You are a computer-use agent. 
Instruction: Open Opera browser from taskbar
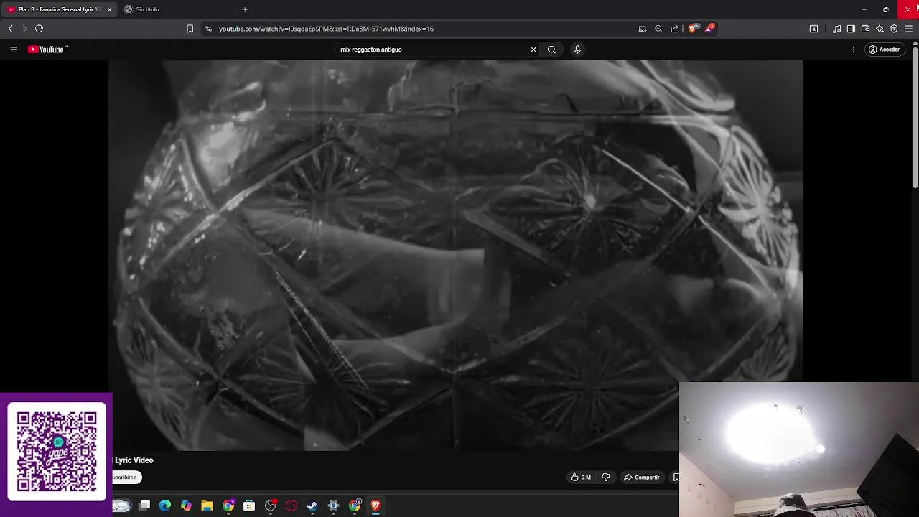coord(291,506)
